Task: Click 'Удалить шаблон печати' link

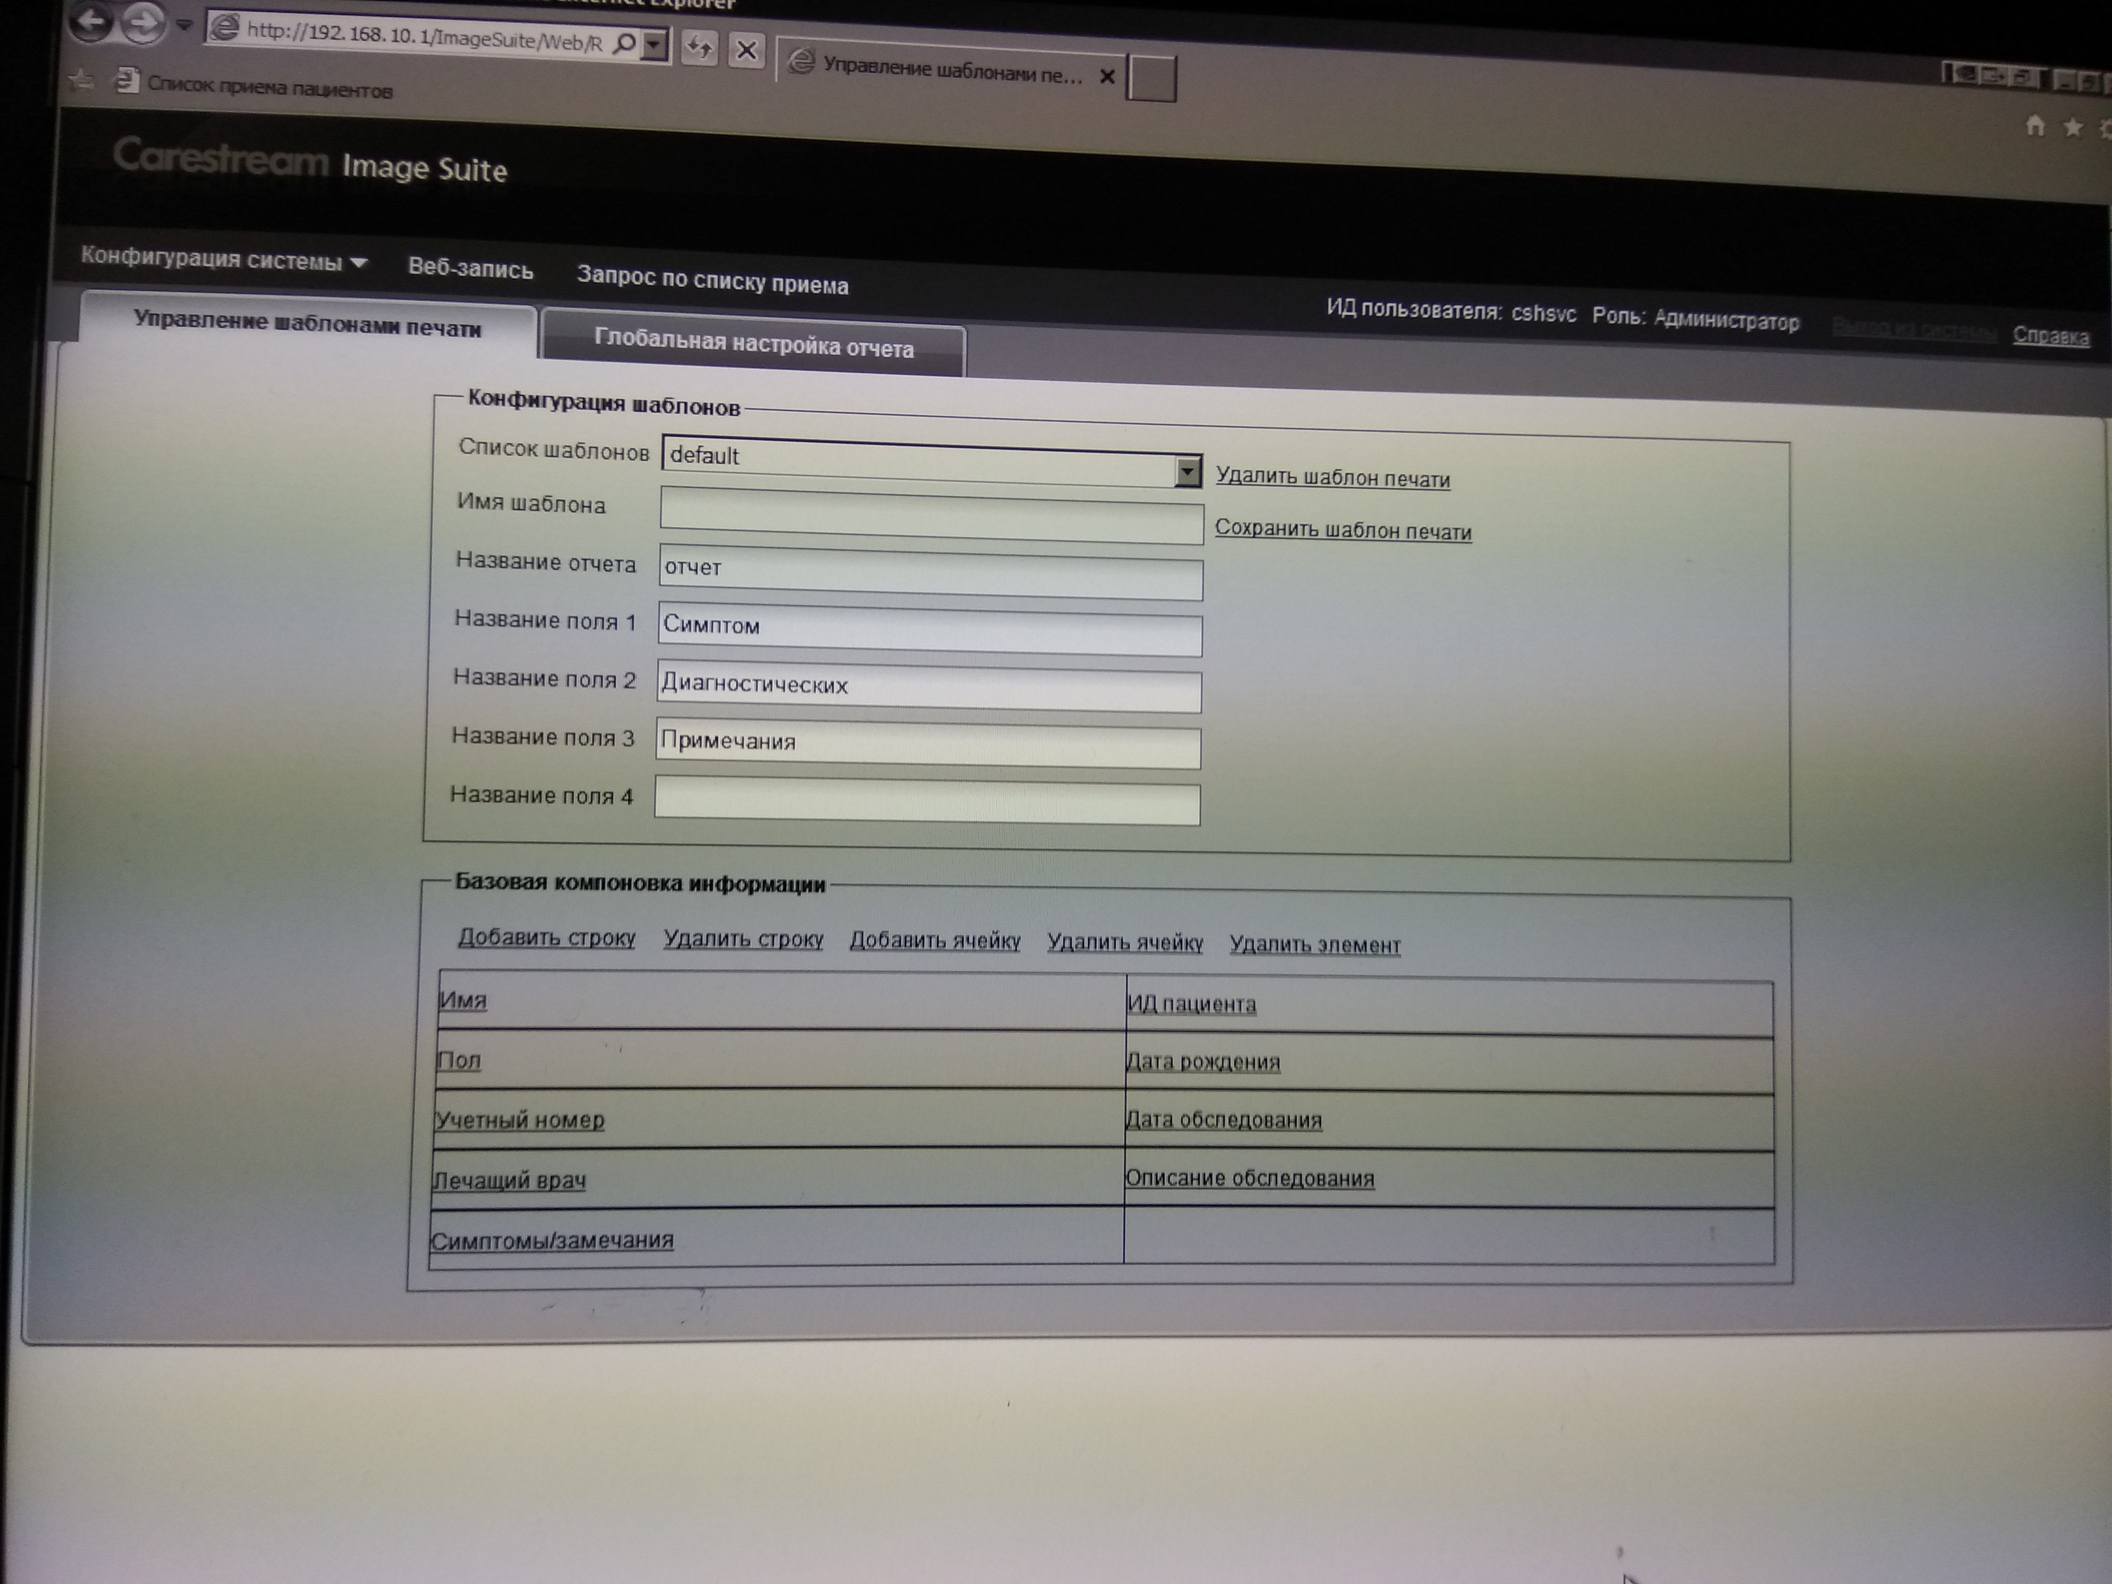Action: tap(1332, 477)
